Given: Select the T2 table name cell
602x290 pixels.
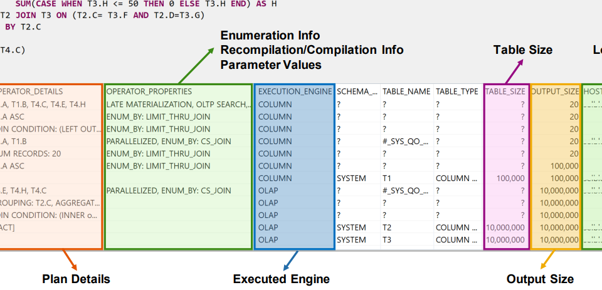Looking at the screenshot, I should point(387,227).
